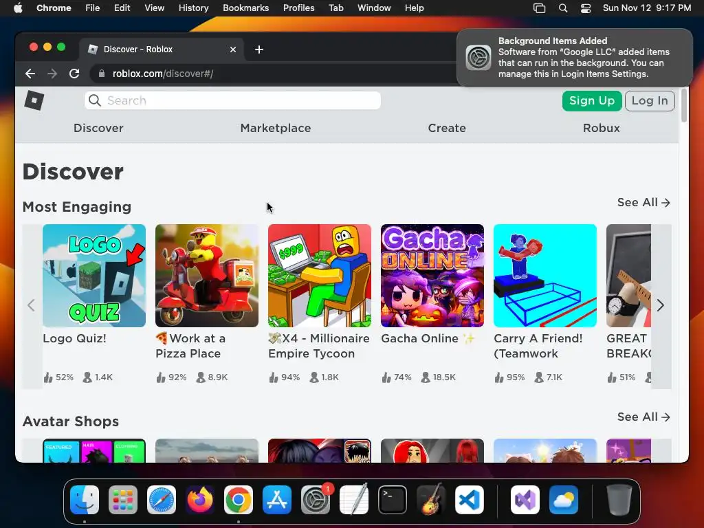The width and height of the screenshot is (704, 528).
Task: Open GarageBand from the dock
Action: click(431, 500)
